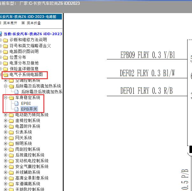The width and height of the screenshot is (192, 191).
Task: Click the 照明系统 folder icon
Action: coord(11,144)
